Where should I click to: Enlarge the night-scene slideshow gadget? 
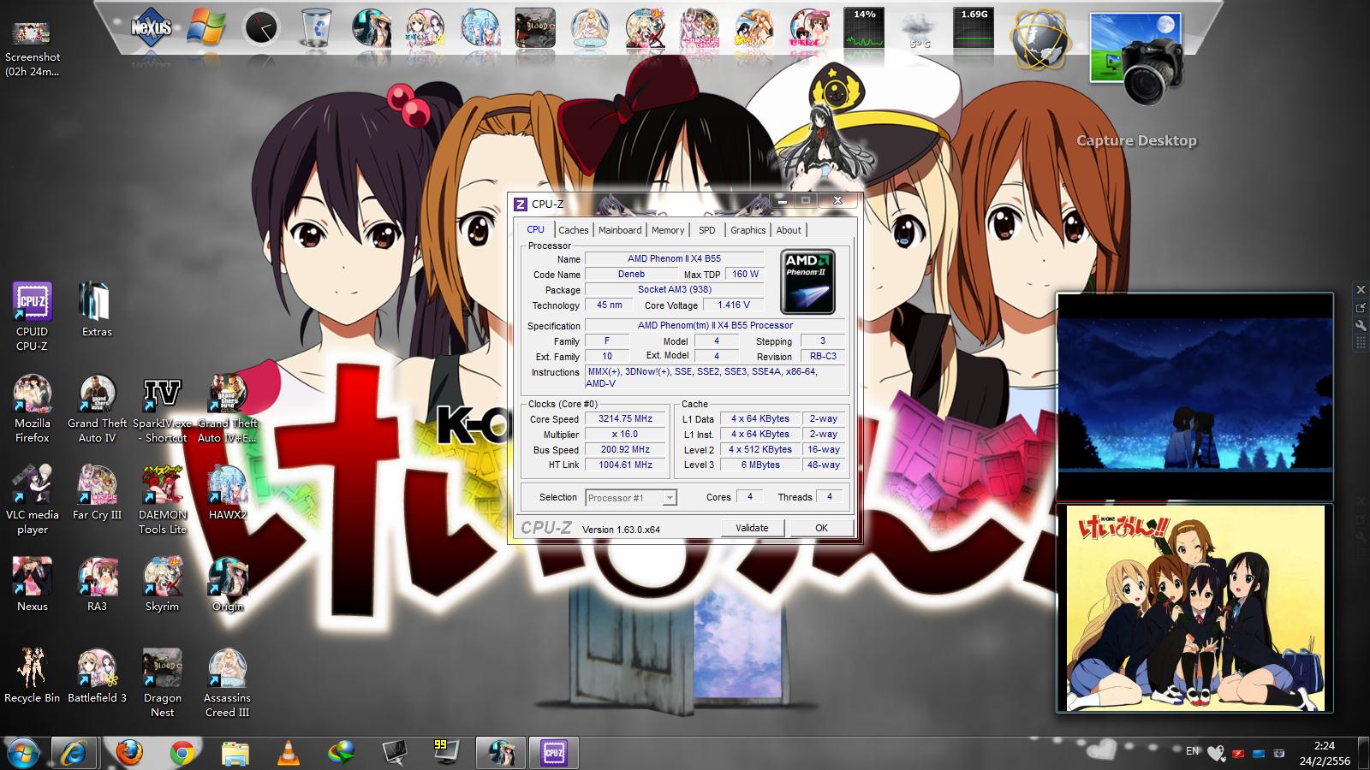coord(1361,308)
